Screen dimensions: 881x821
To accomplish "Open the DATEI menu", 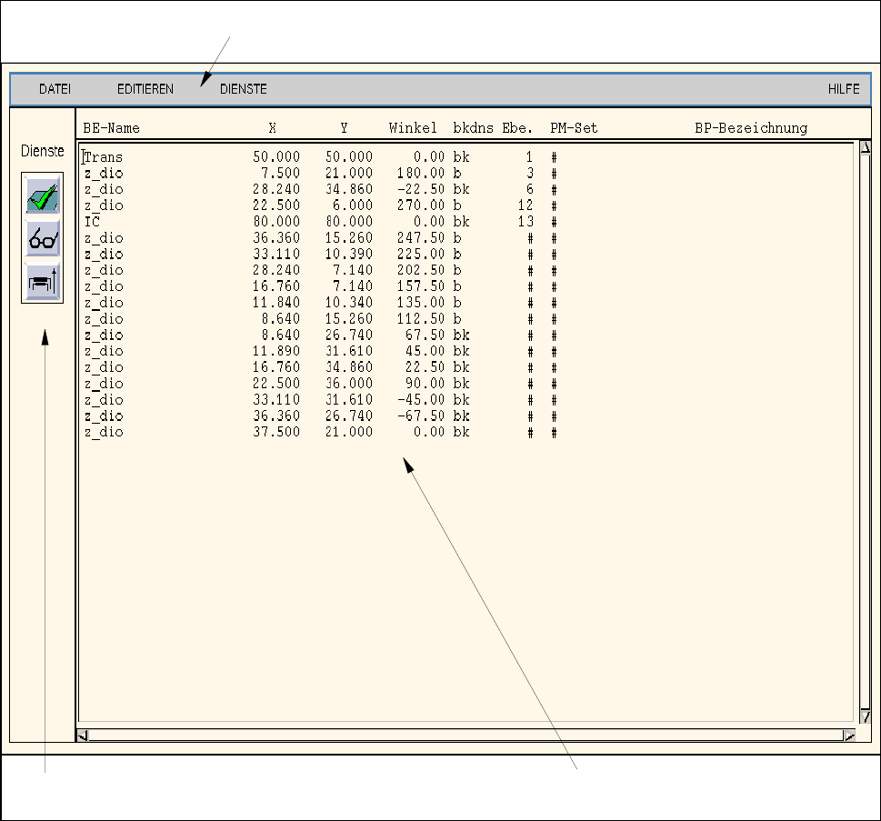I will click(55, 89).
